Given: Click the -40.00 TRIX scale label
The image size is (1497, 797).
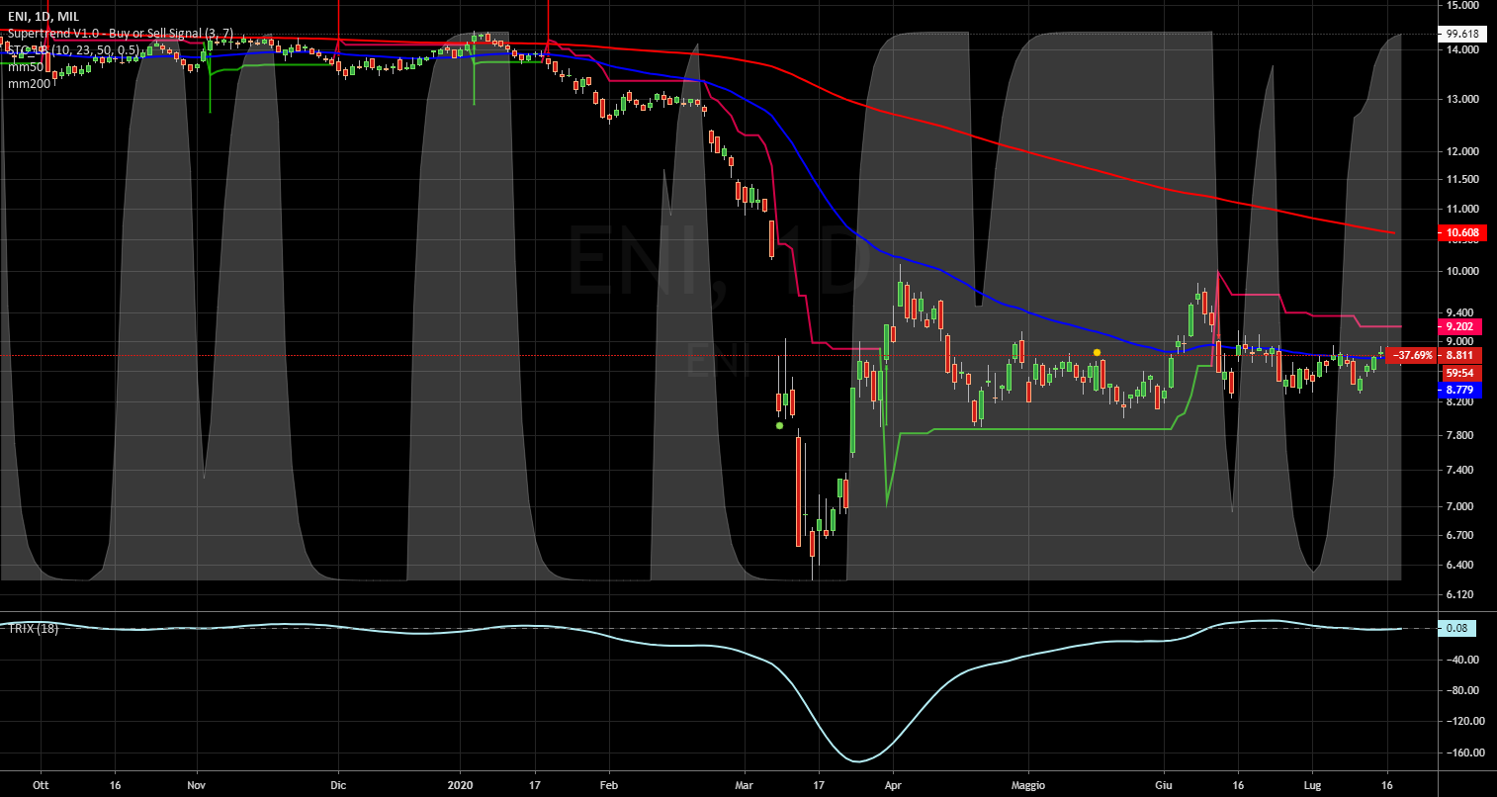Looking at the screenshot, I should pyautogui.click(x=1462, y=660).
